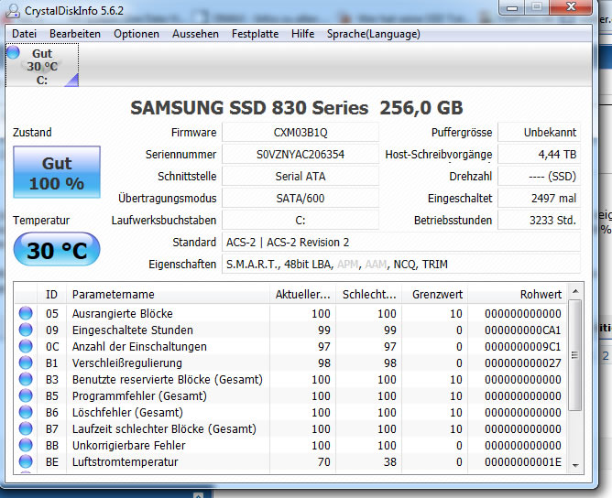
Task: Click the scroll down arrow of SMART list
Action: pos(575,465)
